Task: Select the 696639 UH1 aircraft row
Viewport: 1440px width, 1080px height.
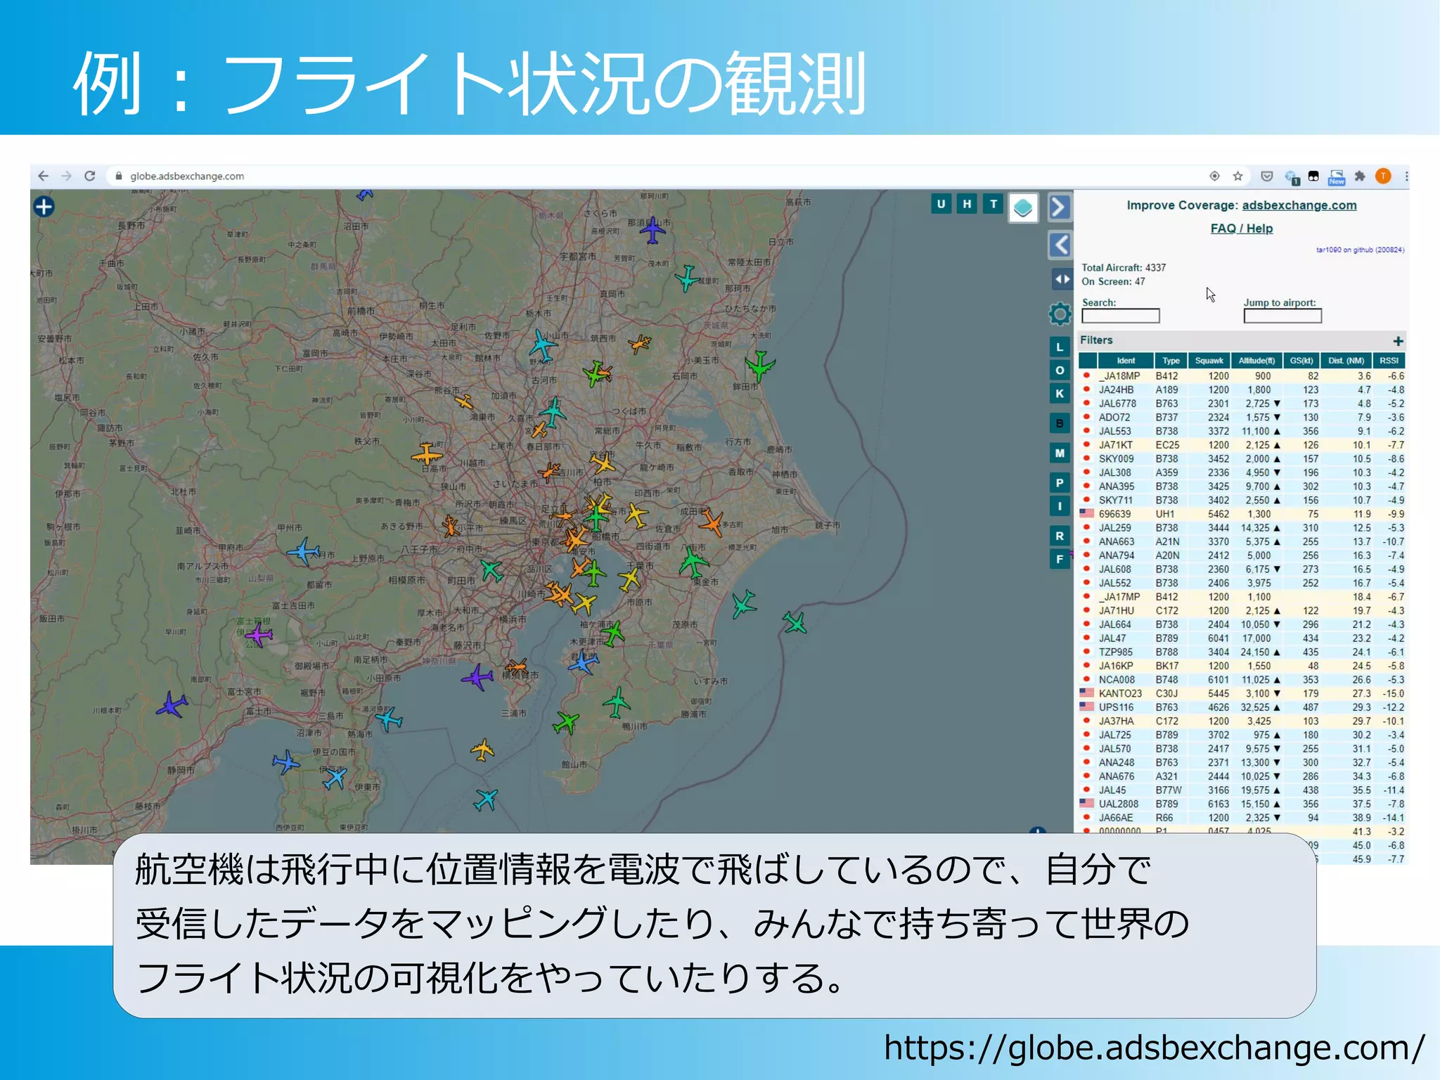Action: point(1242,514)
